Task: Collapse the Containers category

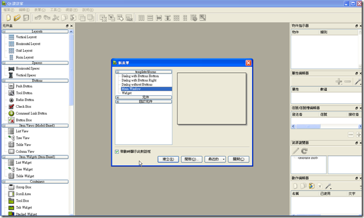Action: coord(4,182)
